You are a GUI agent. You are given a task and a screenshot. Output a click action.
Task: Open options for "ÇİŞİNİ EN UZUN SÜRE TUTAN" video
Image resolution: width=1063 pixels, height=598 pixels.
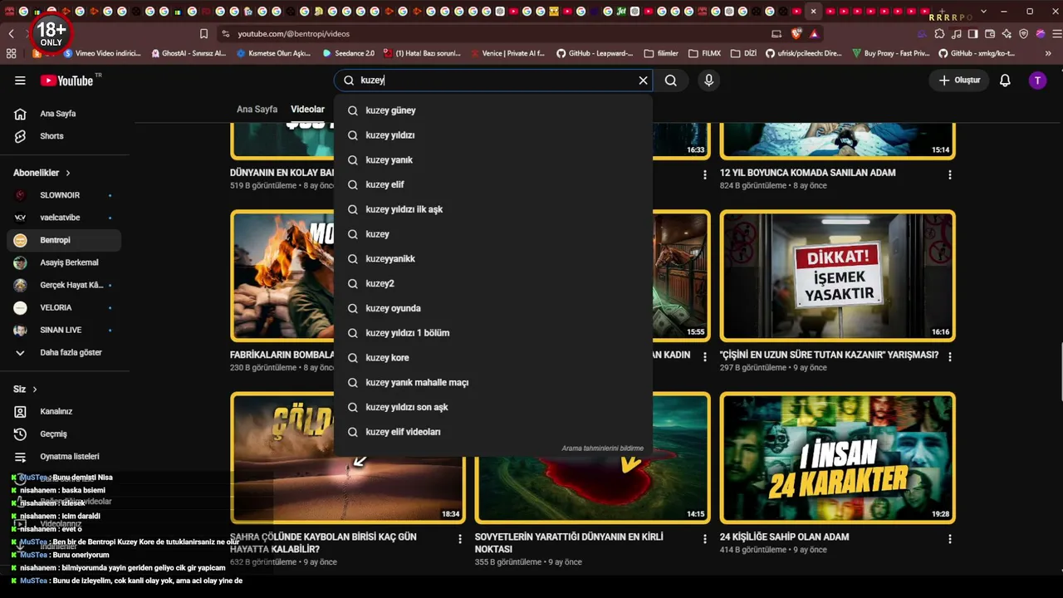(950, 357)
